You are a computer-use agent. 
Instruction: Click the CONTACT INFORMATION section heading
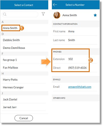65,24
